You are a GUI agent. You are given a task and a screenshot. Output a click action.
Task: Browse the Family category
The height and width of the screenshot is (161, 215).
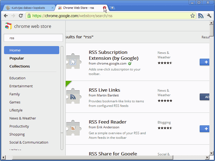tap(14, 94)
